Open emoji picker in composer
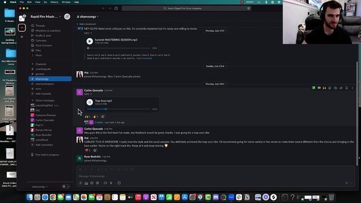The width and height of the screenshot is (361, 203). tap(92, 183)
